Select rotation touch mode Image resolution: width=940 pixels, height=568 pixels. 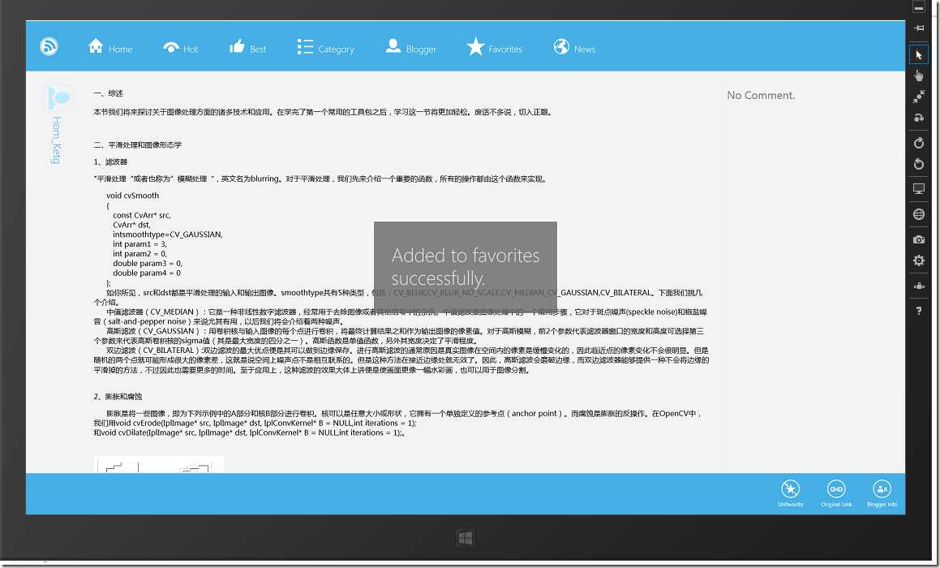918,118
